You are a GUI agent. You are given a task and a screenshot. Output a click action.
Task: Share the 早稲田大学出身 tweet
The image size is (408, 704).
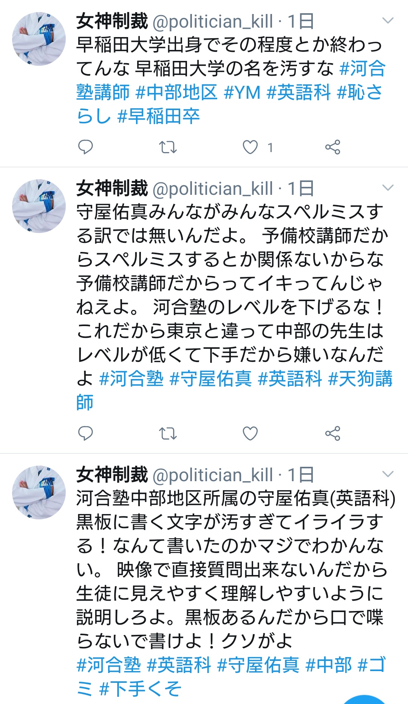[332, 147]
